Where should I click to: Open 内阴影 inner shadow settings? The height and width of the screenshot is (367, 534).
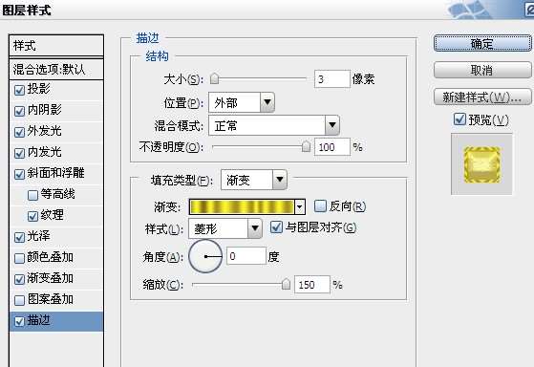(45, 110)
